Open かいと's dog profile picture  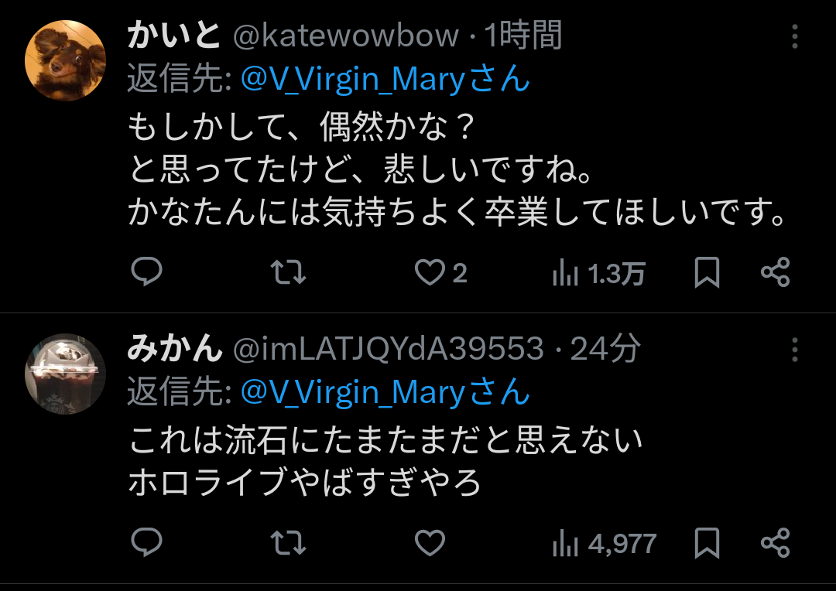pyautogui.click(x=65, y=60)
